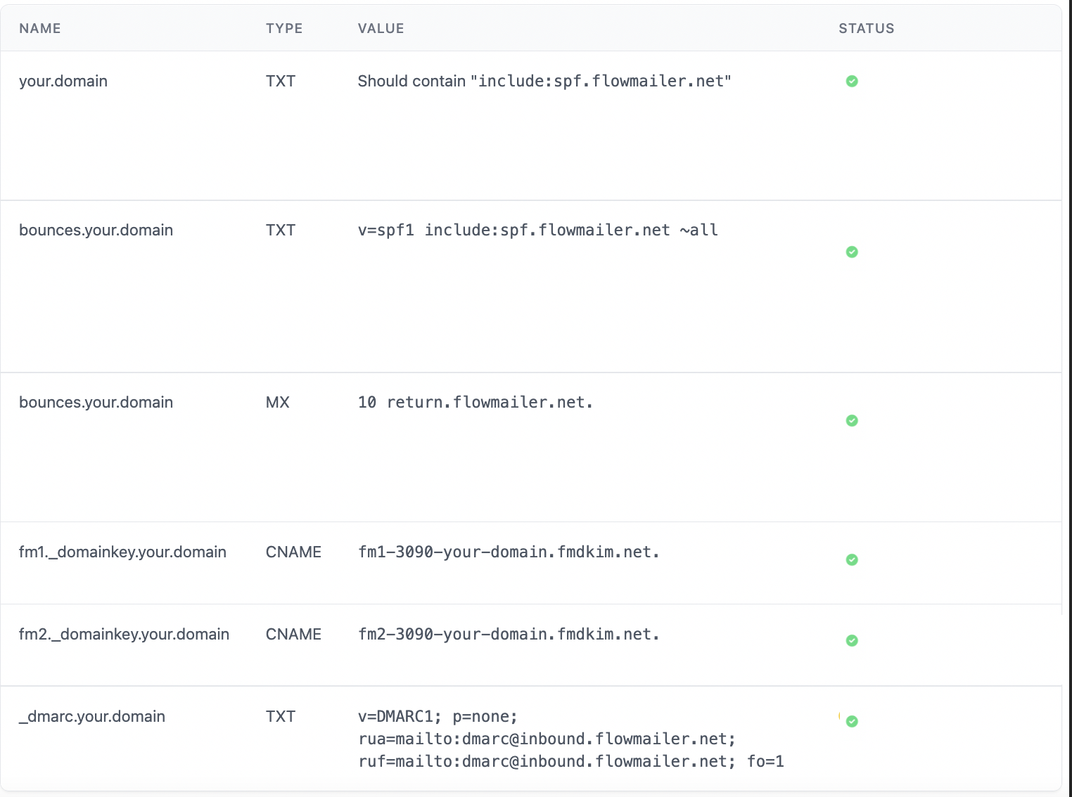Click TXT type in the _dmarc row
The width and height of the screenshot is (1072, 797).
pos(281,717)
